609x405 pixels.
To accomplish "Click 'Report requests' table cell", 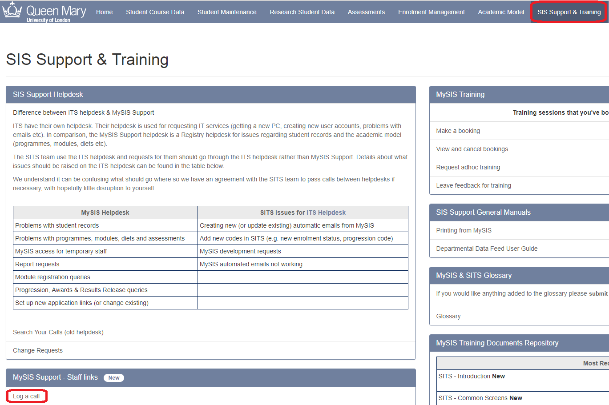I will pos(105,264).
